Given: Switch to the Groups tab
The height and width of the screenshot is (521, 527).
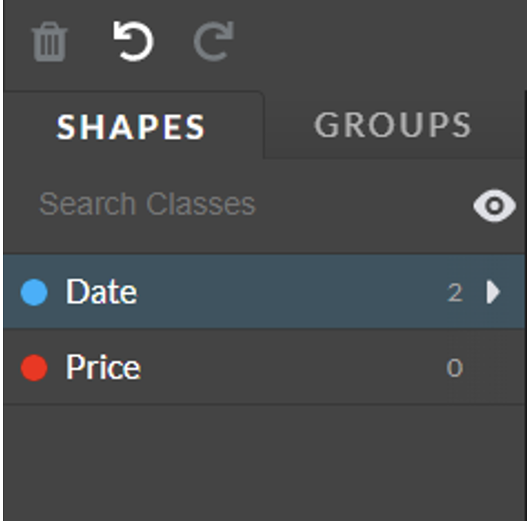Looking at the screenshot, I should pyautogui.click(x=393, y=125).
